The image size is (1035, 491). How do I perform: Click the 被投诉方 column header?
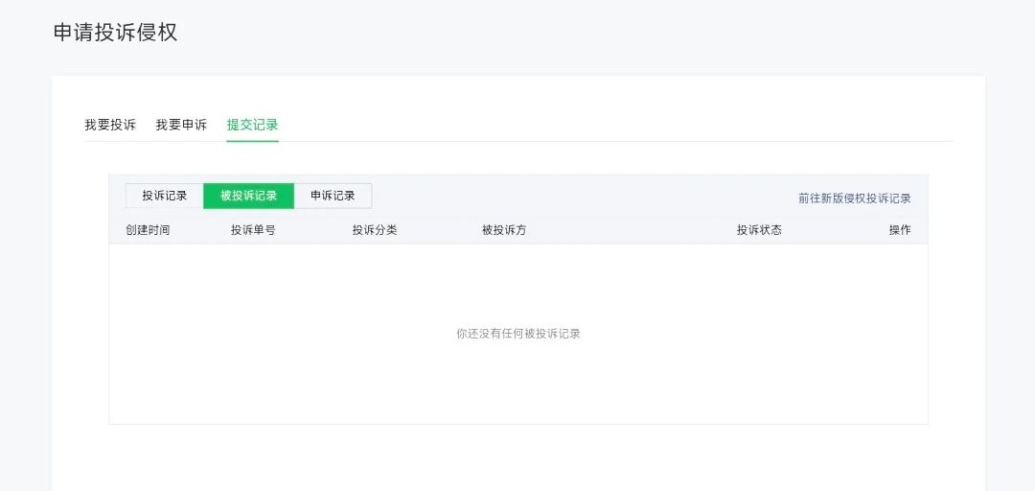tap(504, 230)
